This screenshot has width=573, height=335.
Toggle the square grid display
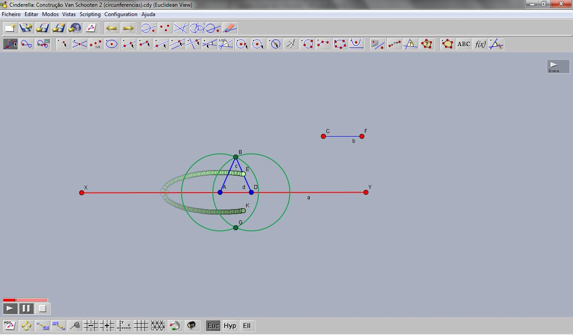point(141,326)
